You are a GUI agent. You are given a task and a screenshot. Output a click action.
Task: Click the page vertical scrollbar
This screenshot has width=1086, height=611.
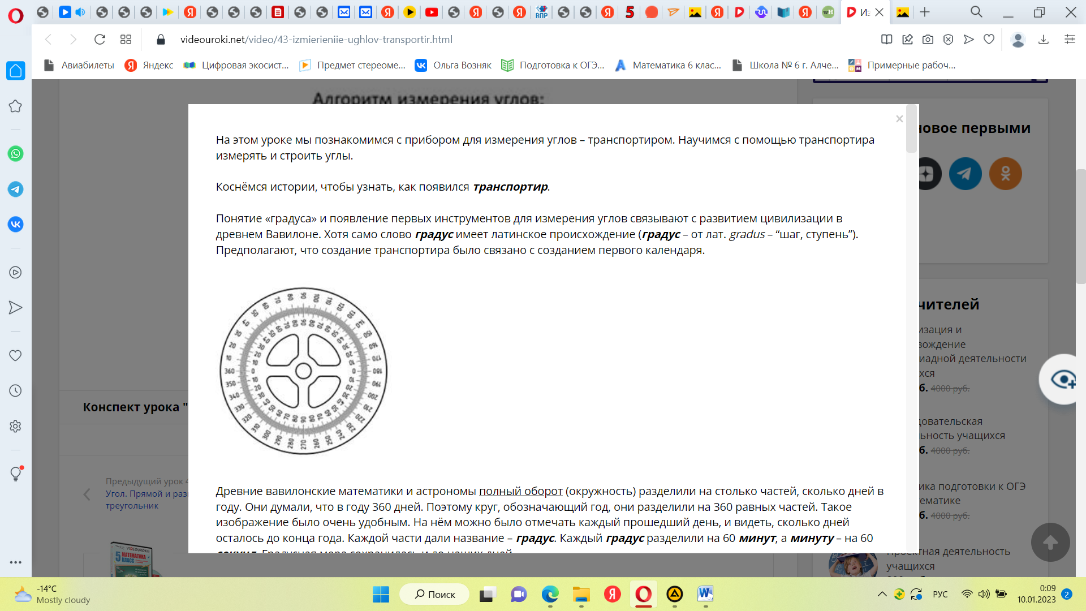pos(1080,226)
